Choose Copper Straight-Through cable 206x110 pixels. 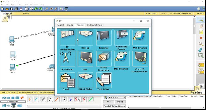click(43, 99)
